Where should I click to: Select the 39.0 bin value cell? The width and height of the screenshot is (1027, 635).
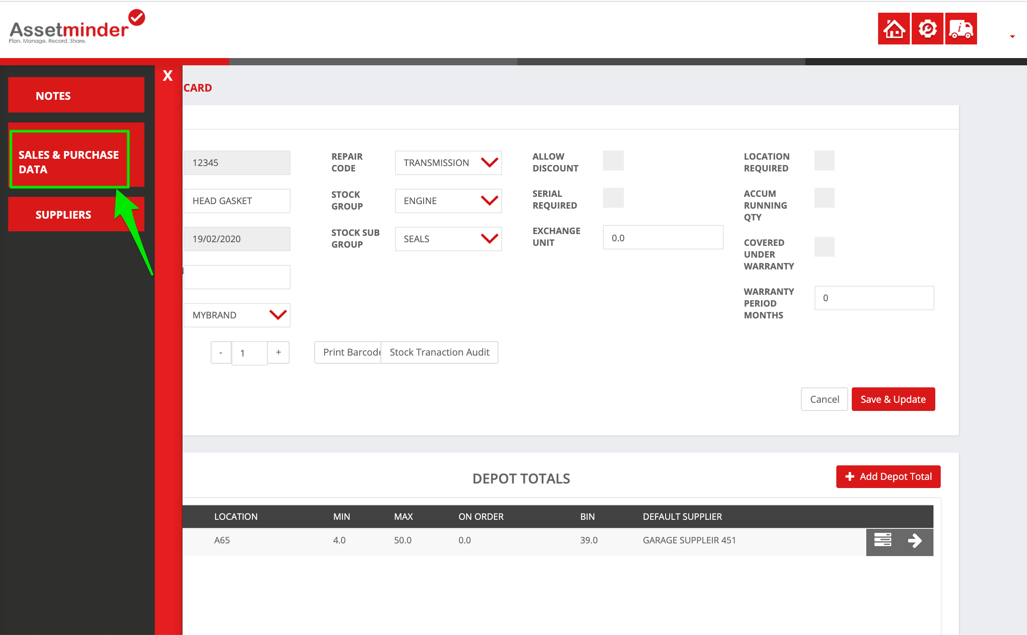589,540
